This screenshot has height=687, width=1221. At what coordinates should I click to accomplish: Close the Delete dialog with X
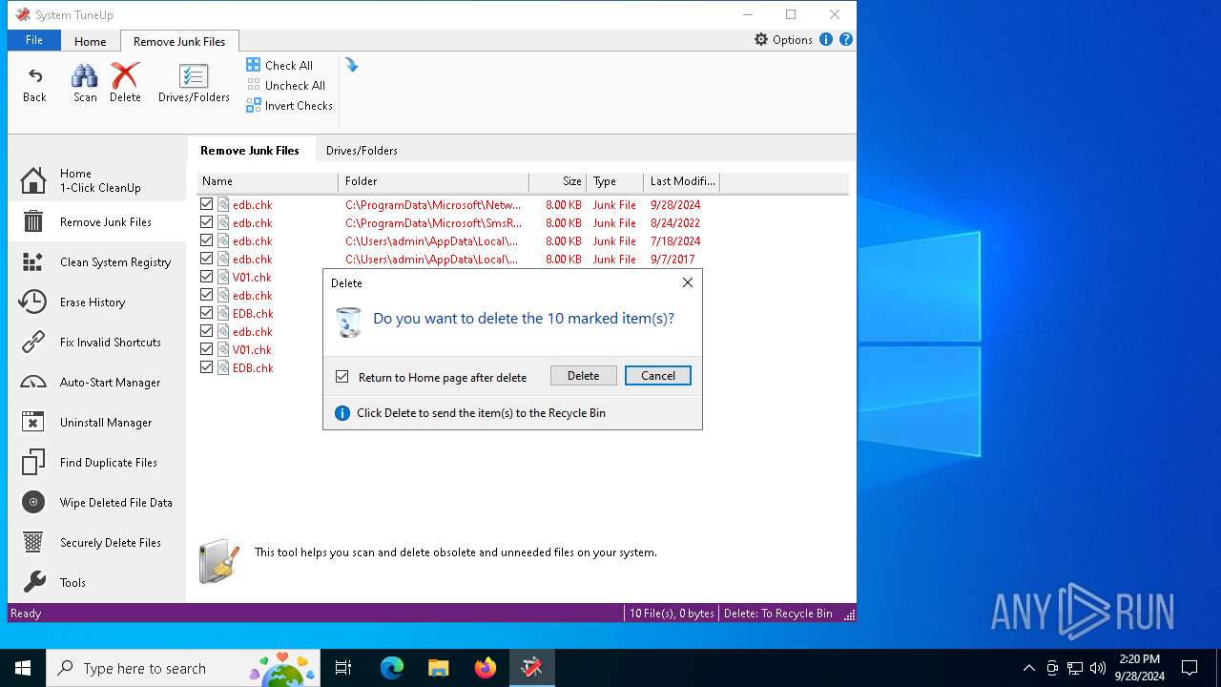688,282
